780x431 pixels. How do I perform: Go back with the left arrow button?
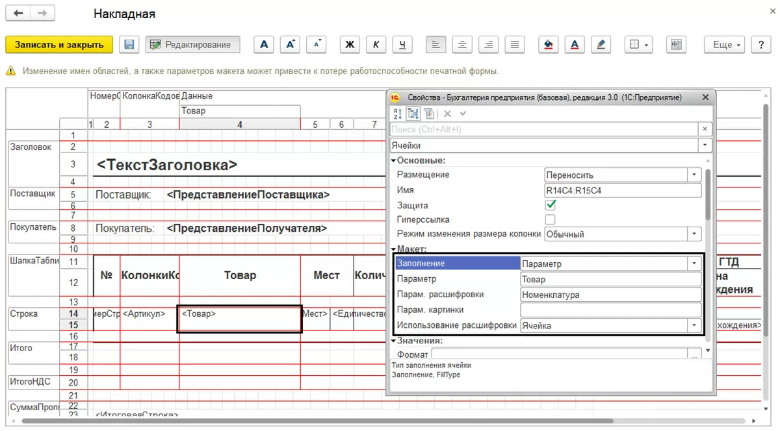(x=19, y=13)
